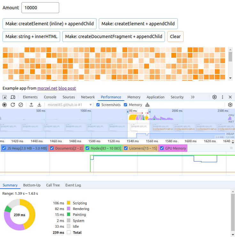Toggle the device toolbar icon

(x=13, y=97)
